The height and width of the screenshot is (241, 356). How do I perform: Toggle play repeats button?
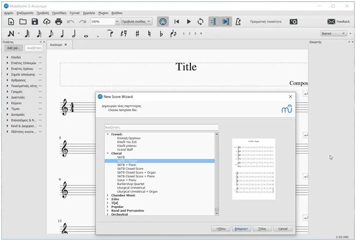tap(214, 21)
